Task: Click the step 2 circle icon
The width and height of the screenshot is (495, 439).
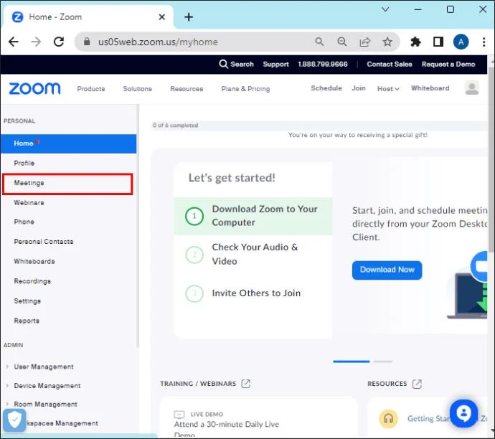Action: click(x=194, y=255)
